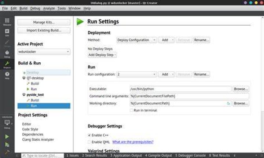This screenshot has height=158, width=264.
Task: Click the magnifier icon in locator field
Action: [x=24, y=156]
